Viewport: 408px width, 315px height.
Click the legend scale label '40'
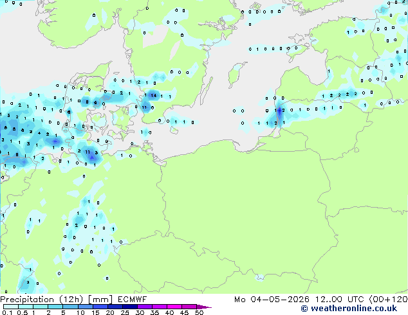click(169, 312)
